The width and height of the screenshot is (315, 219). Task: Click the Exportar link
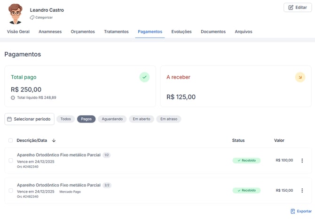coord(301,211)
